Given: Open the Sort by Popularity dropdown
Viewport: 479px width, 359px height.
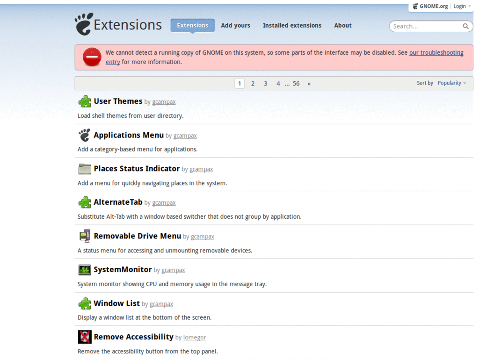Looking at the screenshot, I should click(x=450, y=83).
